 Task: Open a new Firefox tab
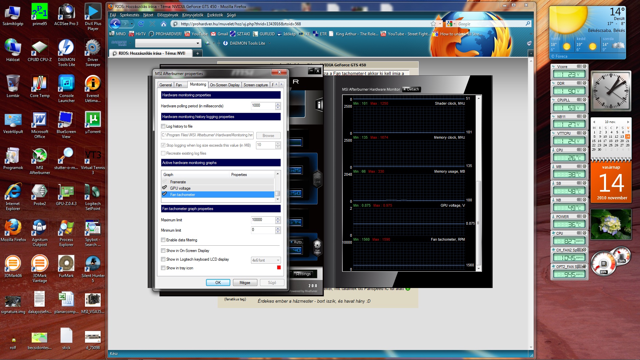click(197, 53)
